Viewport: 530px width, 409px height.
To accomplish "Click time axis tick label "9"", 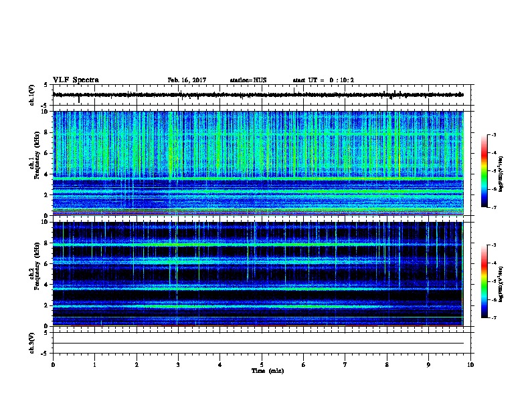I will point(428,364).
